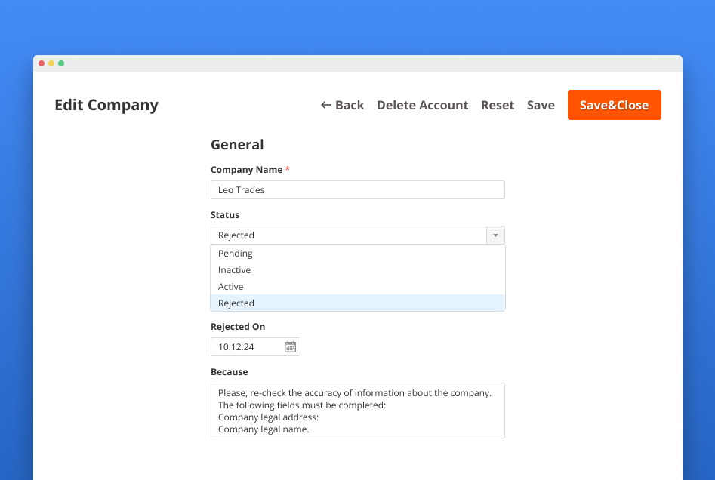Image resolution: width=715 pixels, height=480 pixels.
Task: Click the Save action
Action: (x=541, y=105)
